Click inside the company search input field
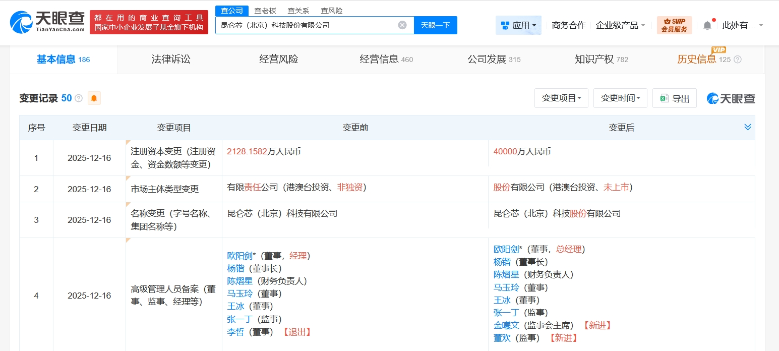 point(303,25)
